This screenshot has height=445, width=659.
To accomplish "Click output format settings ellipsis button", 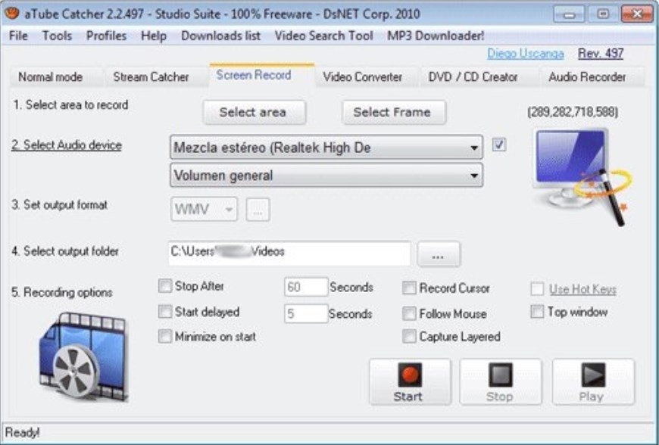I will pyautogui.click(x=258, y=209).
